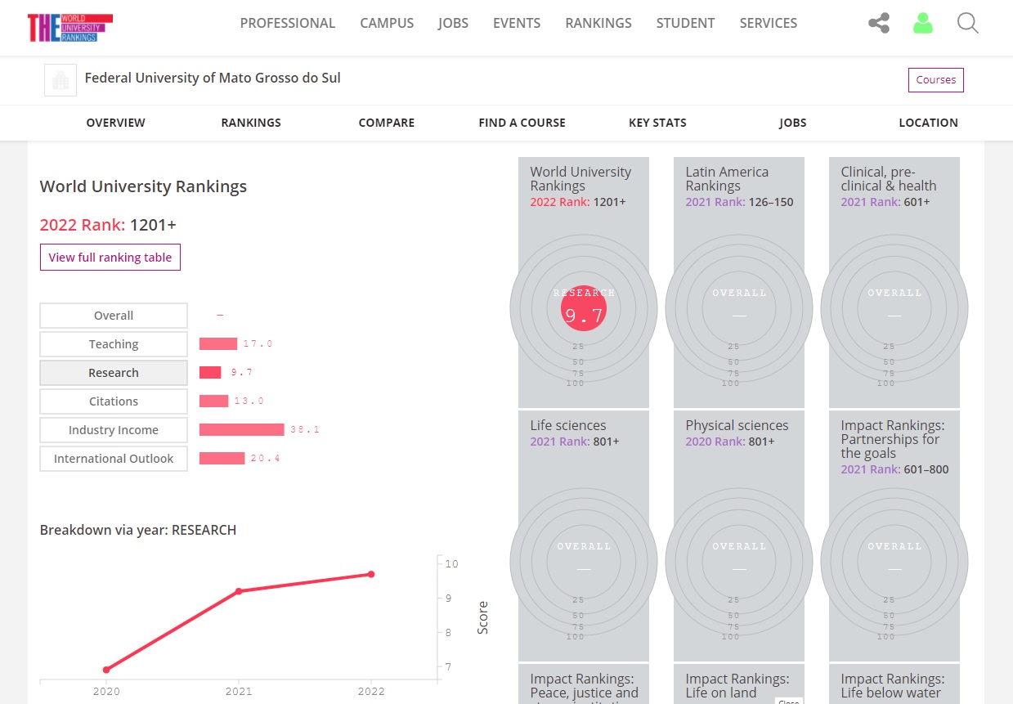Click the 2021 data point on chart

coord(239,590)
